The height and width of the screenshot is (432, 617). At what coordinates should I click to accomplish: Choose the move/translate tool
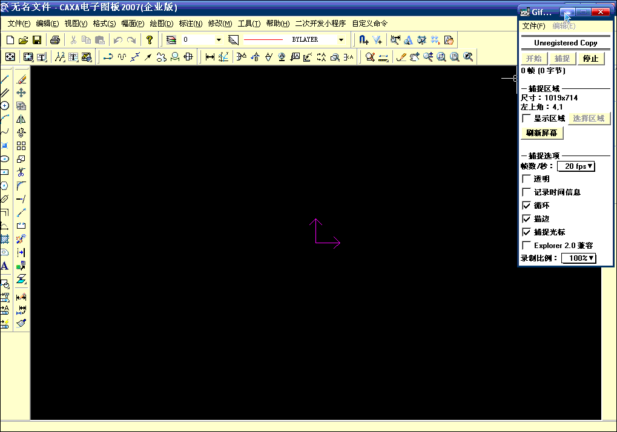(x=21, y=93)
